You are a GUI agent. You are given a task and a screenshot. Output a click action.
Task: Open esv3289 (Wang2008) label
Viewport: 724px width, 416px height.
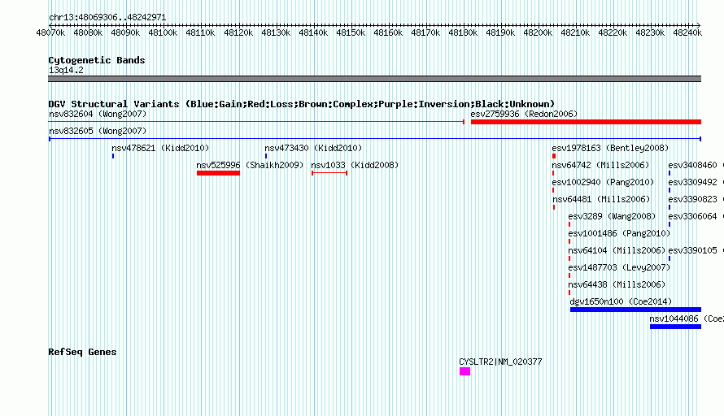pos(612,216)
